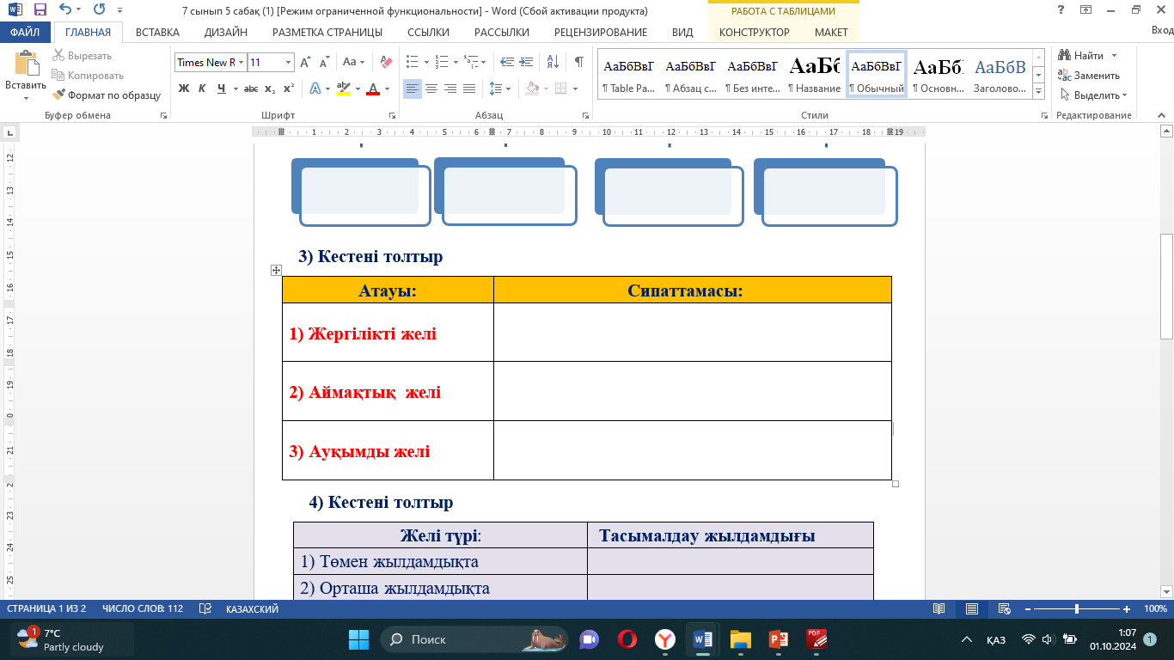Open the Change Case (Аа) dropdown

(354, 63)
